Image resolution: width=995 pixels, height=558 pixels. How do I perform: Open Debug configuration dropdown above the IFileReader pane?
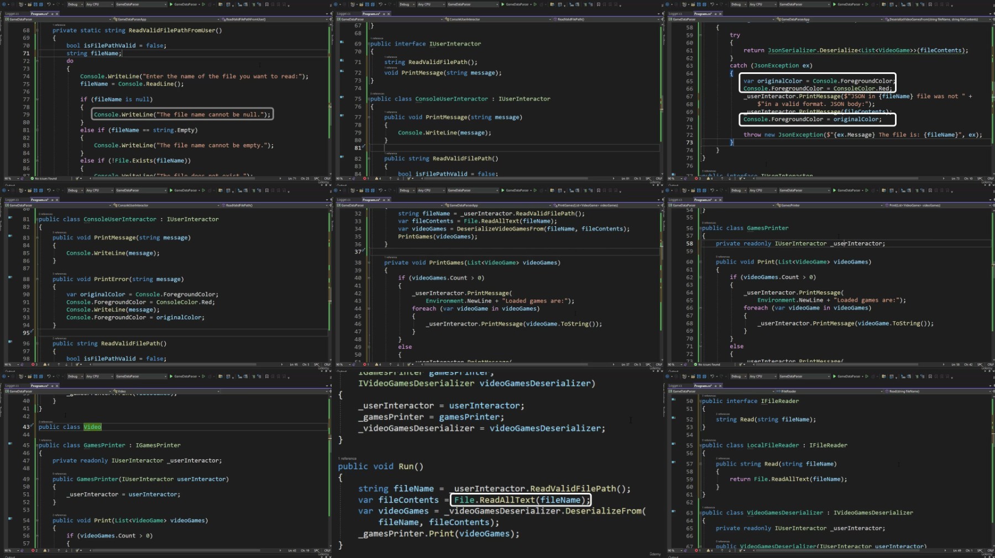pos(738,376)
